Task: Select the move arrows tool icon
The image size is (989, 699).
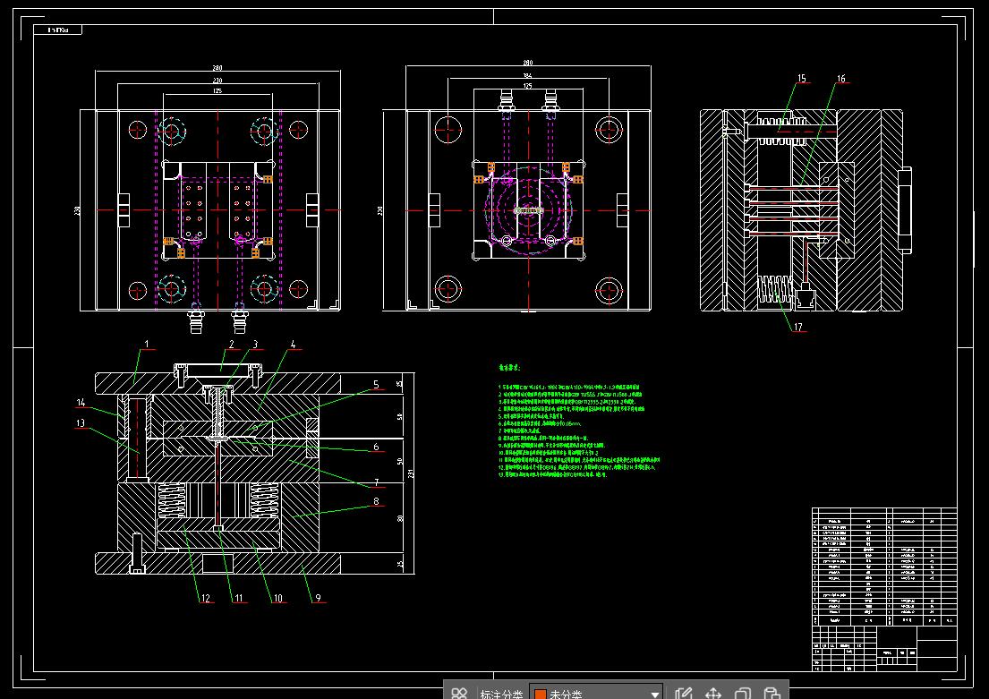Action: point(712,694)
